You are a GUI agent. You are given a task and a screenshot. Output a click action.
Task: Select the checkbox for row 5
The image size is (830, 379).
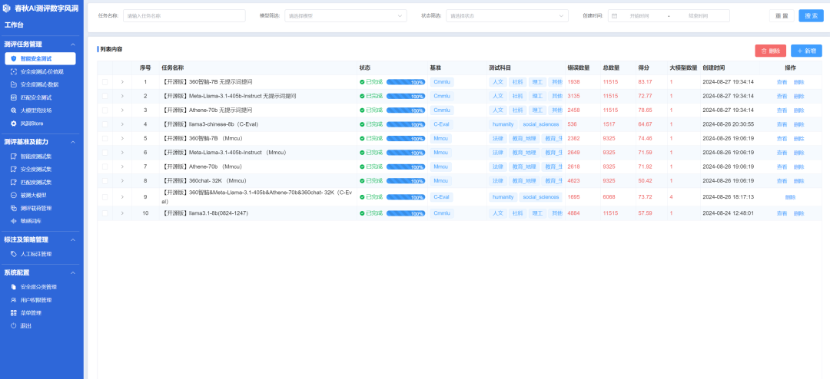point(105,139)
